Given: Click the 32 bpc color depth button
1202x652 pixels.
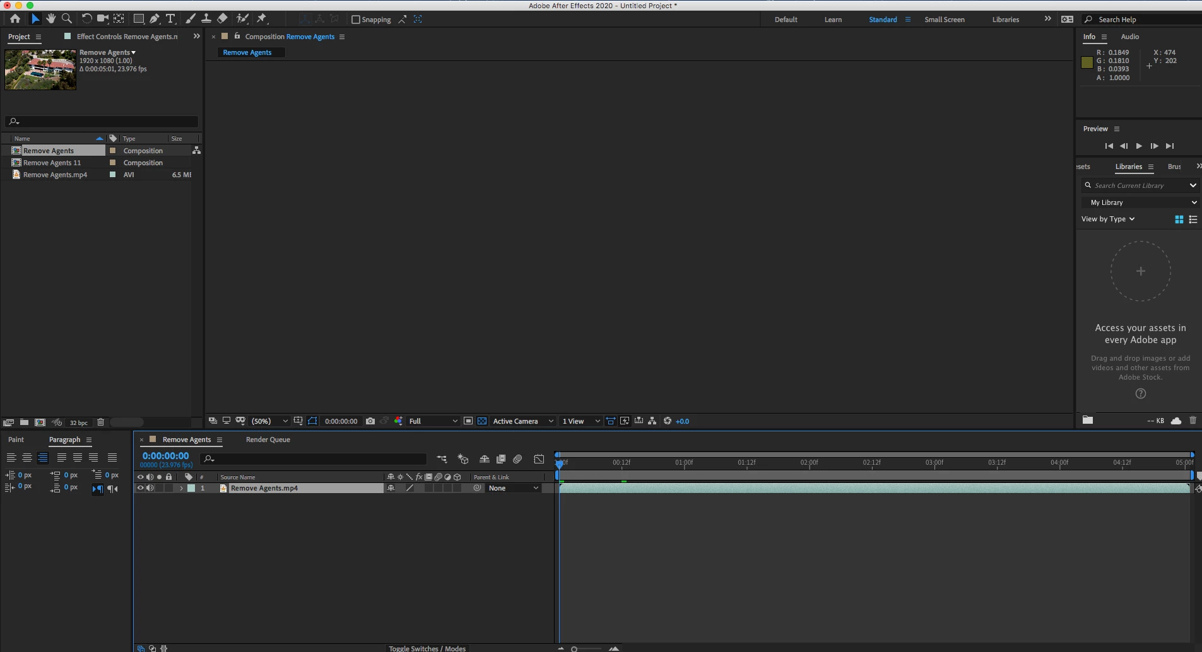Looking at the screenshot, I should [x=78, y=422].
